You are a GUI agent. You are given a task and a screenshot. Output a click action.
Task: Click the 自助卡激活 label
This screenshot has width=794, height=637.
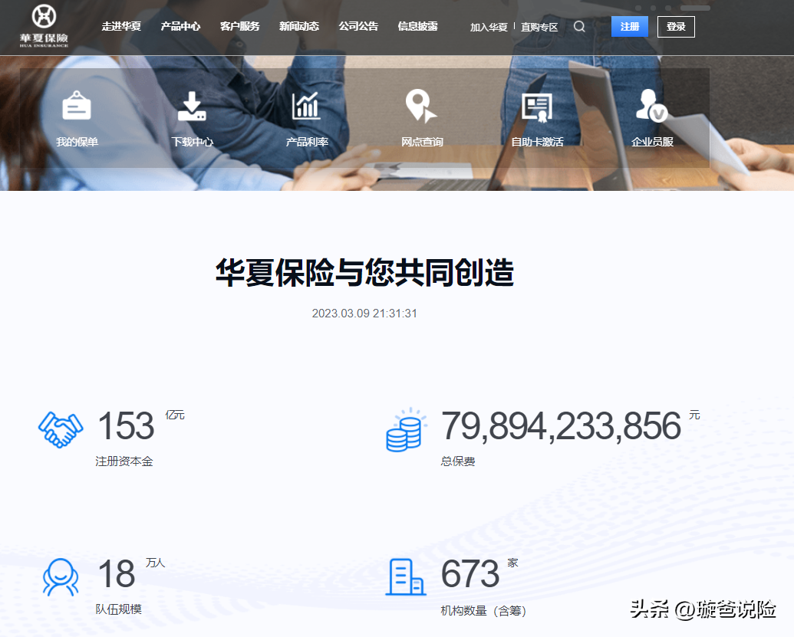click(x=537, y=142)
